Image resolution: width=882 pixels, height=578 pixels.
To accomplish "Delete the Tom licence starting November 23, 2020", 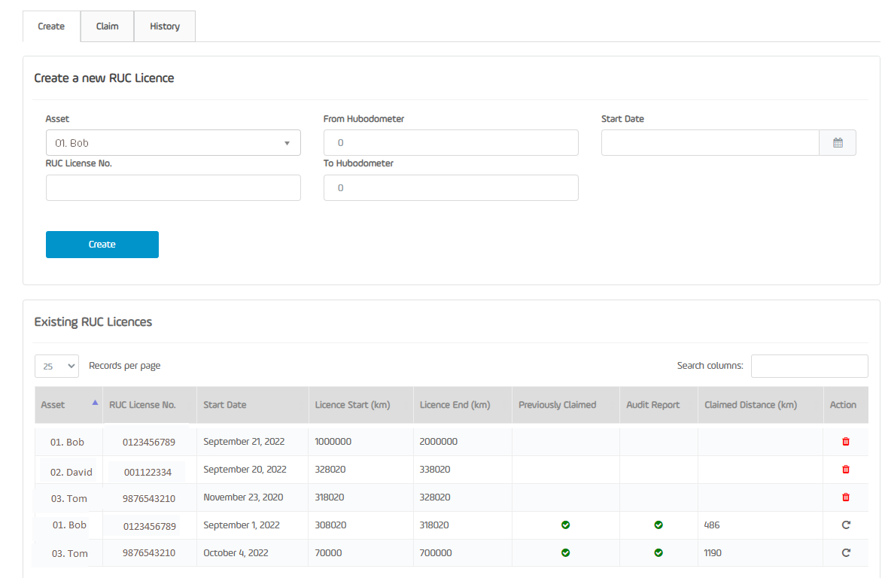I will click(x=845, y=497).
